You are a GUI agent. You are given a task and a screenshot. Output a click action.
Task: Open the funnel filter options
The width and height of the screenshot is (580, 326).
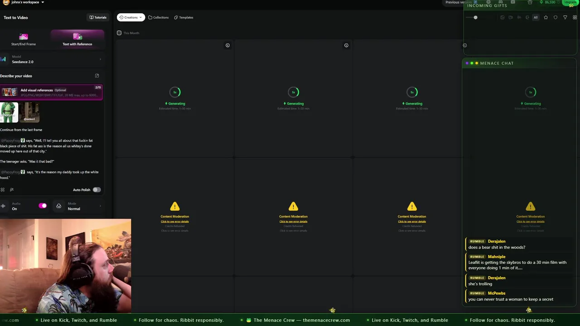tap(565, 17)
